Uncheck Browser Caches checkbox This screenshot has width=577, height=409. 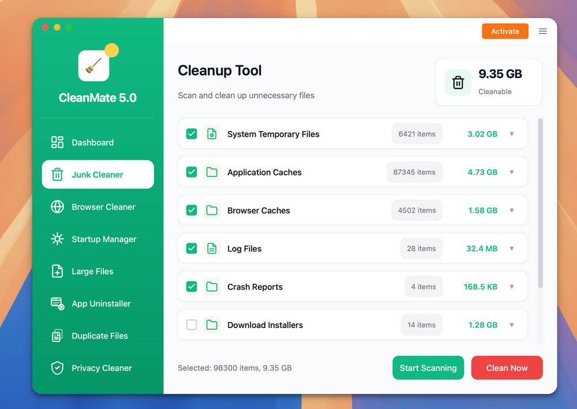pos(192,210)
